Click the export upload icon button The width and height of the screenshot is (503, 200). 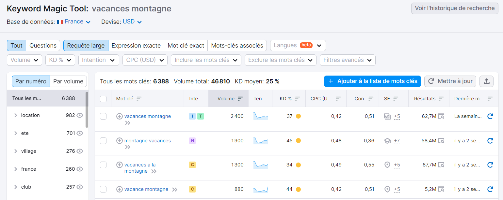tap(486, 81)
